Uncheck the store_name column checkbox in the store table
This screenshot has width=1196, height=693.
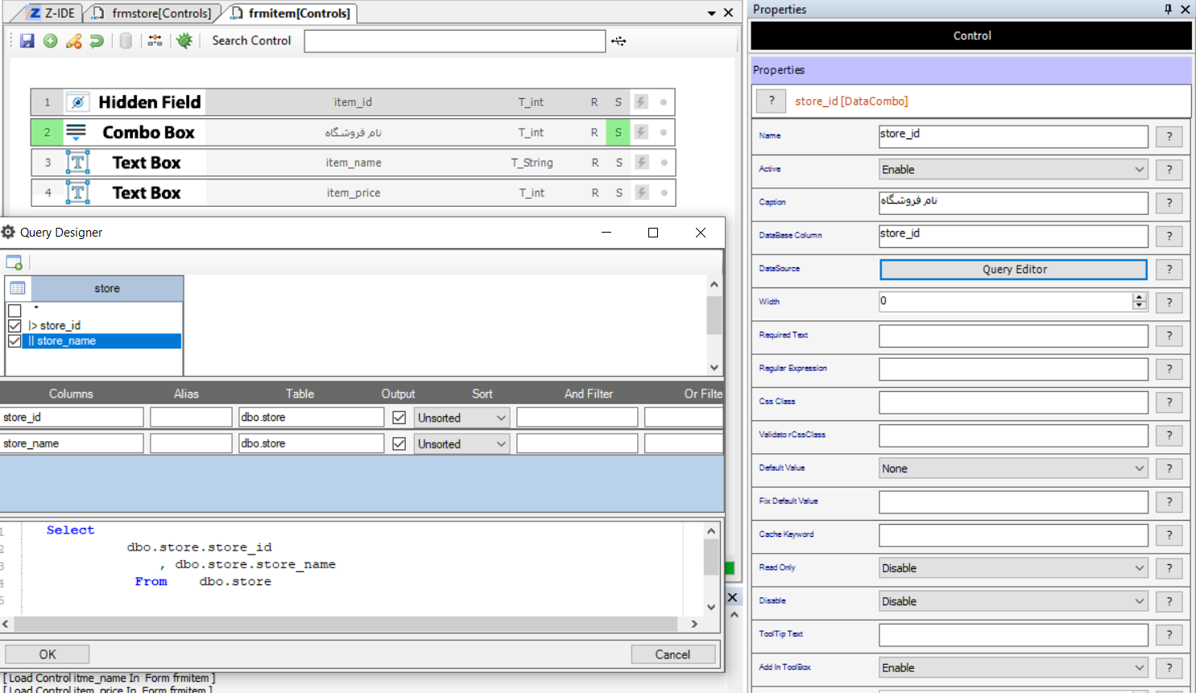[14, 341]
